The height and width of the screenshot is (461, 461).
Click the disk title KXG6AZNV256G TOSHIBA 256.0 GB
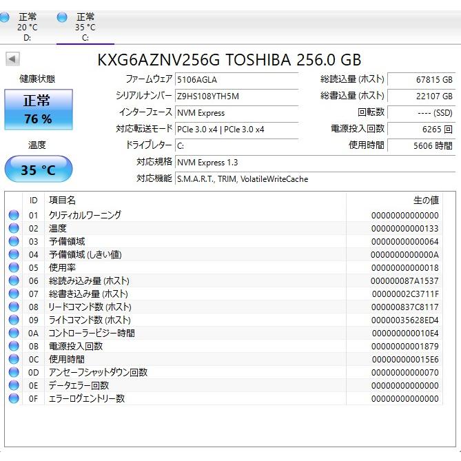pyautogui.click(x=229, y=60)
